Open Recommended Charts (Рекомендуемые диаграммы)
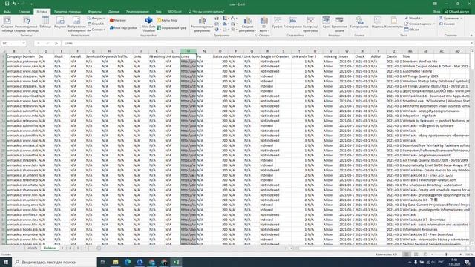The image size is (475, 267). (x=202, y=24)
